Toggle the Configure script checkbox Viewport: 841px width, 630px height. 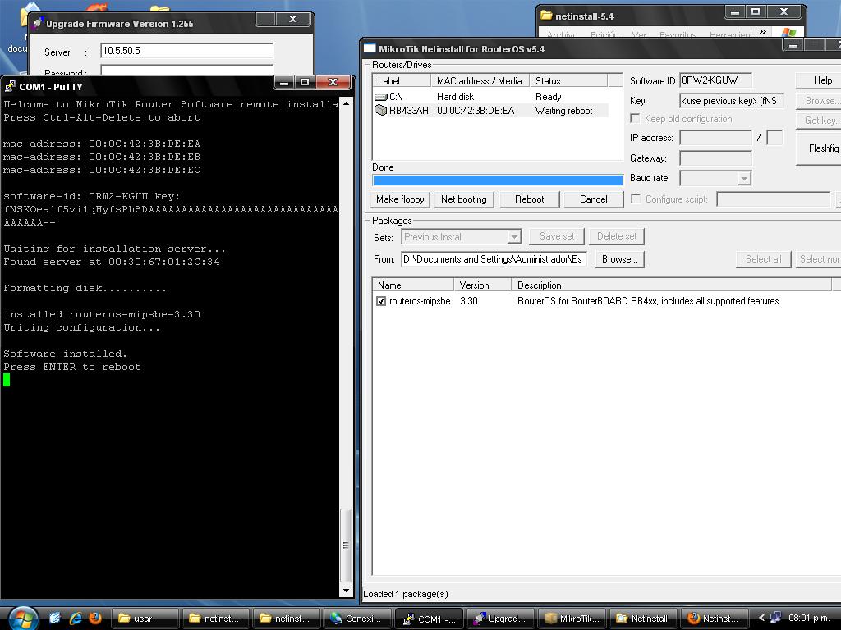[x=636, y=199]
